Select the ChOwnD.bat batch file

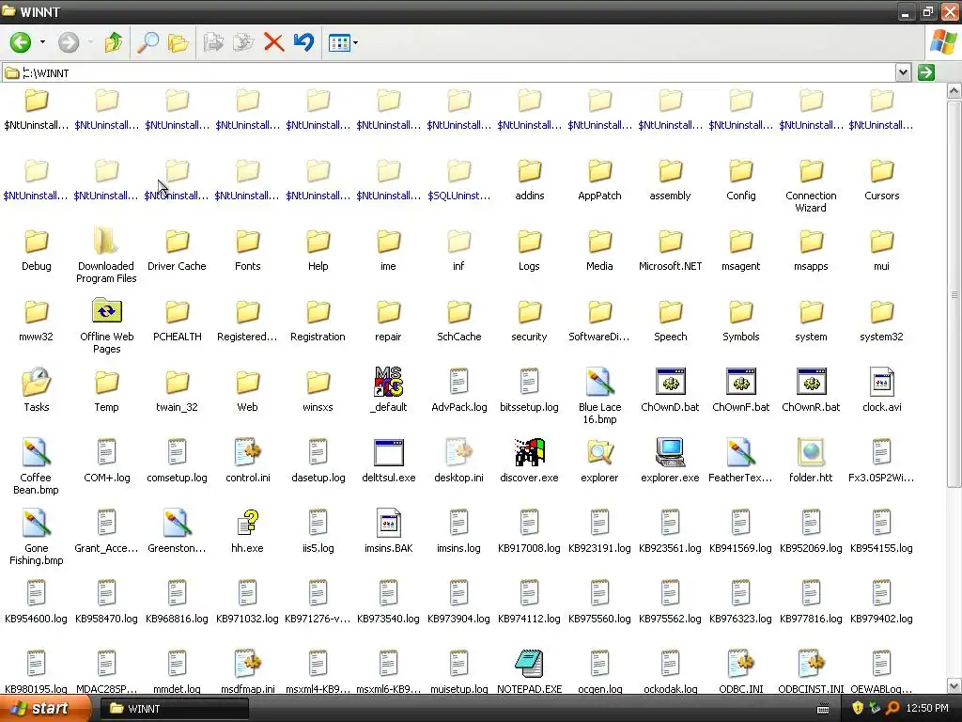[670, 390]
